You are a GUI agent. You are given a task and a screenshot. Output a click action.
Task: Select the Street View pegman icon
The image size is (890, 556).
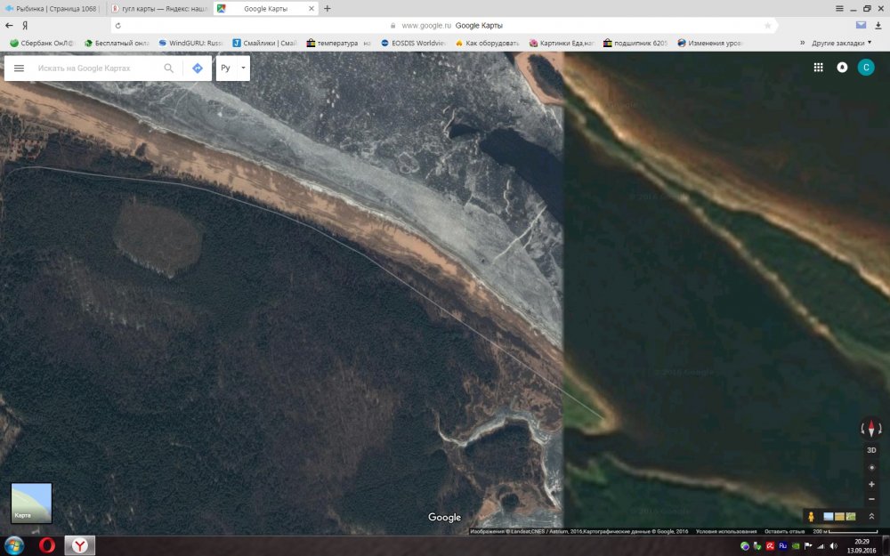click(x=811, y=517)
